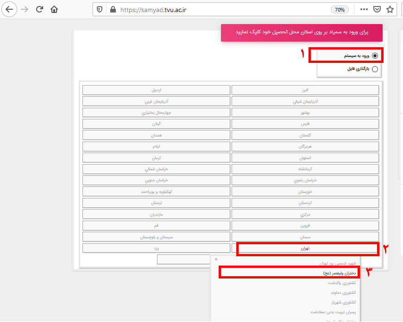Select the لرستان province button

(156, 203)
